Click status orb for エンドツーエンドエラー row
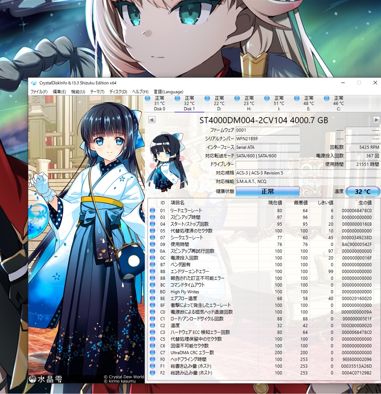 point(152,271)
